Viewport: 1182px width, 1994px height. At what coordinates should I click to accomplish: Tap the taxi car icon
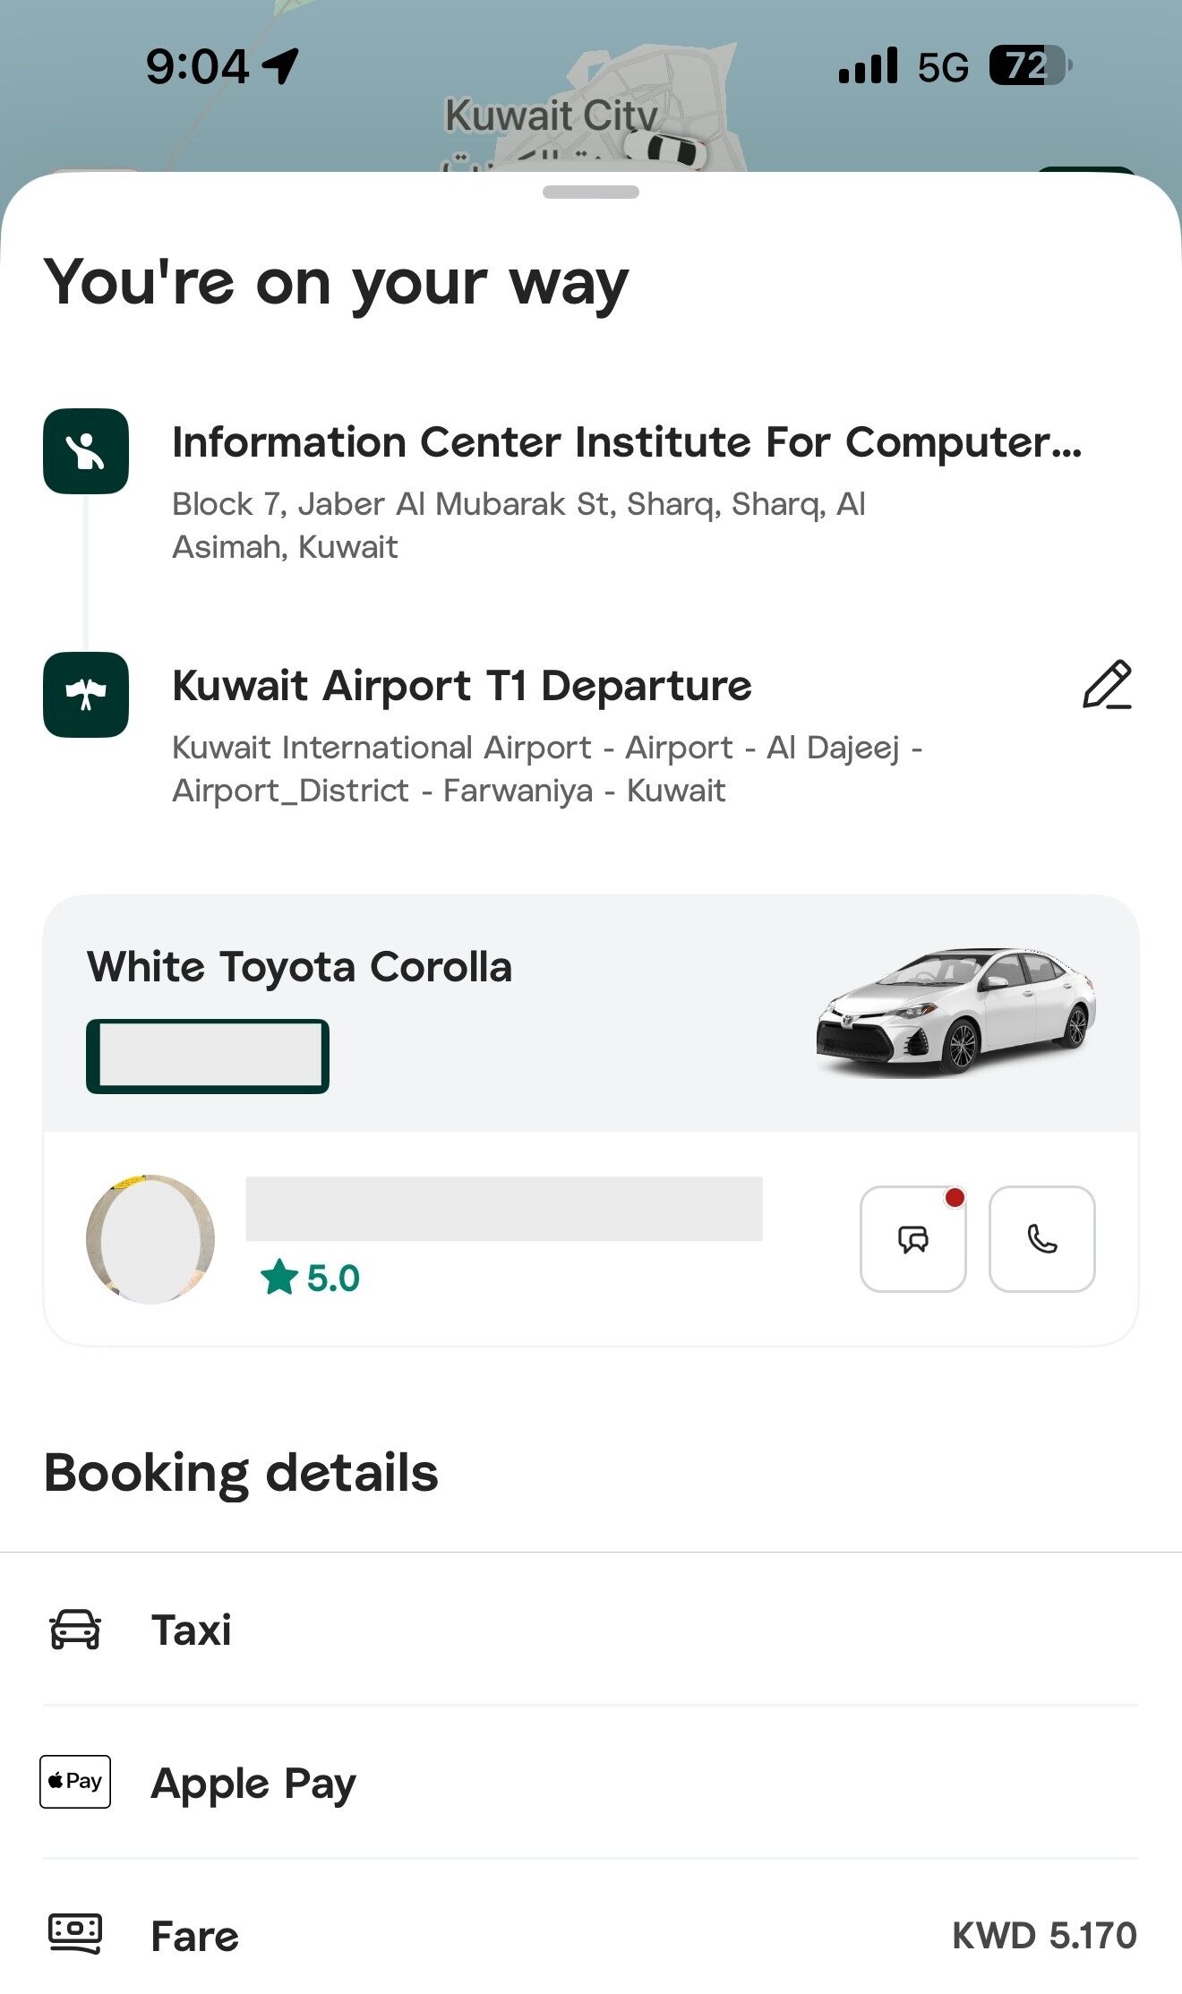pos(75,1629)
